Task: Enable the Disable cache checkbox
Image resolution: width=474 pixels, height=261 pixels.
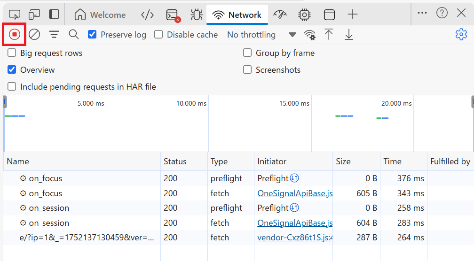Action: tap(159, 34)
